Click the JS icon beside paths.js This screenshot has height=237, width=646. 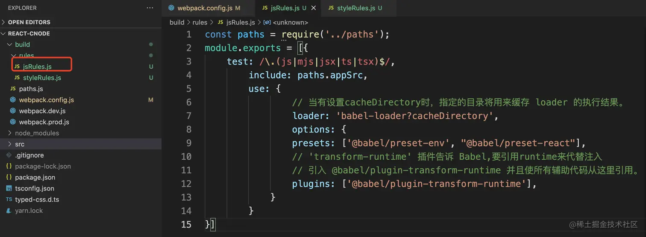click(13, 89)
